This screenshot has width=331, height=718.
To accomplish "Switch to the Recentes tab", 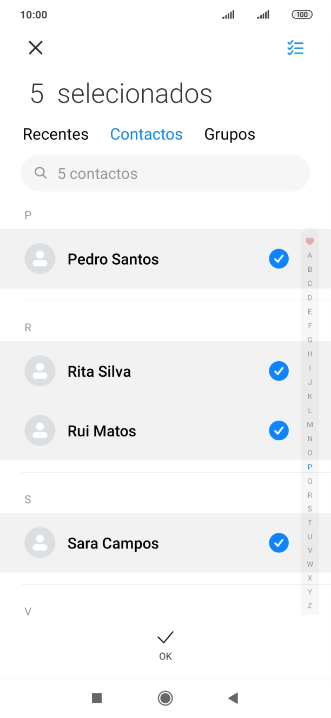I will point(56,134).
